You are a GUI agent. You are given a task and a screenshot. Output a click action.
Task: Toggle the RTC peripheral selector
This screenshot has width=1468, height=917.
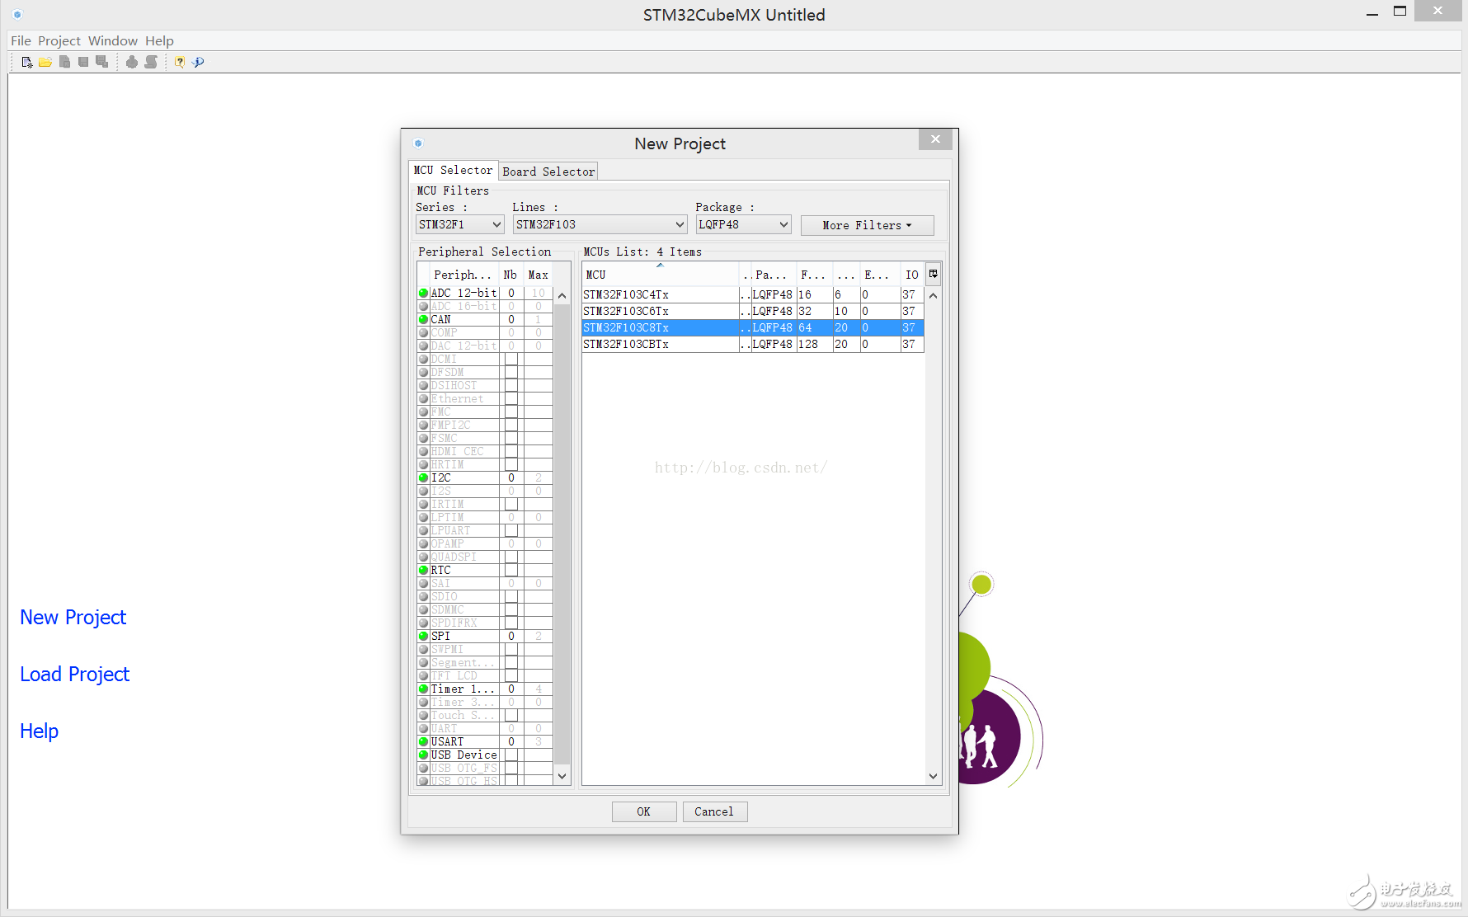pos(423,569)
